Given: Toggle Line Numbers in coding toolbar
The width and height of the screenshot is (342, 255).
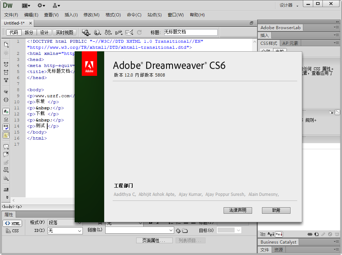Looking at the screenshot, I should 6,111.
